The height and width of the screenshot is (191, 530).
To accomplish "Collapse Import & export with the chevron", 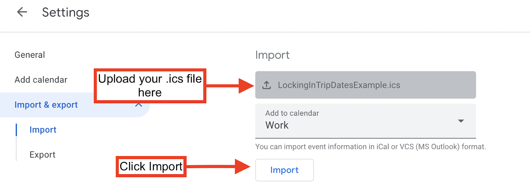I will coord(139,105).
